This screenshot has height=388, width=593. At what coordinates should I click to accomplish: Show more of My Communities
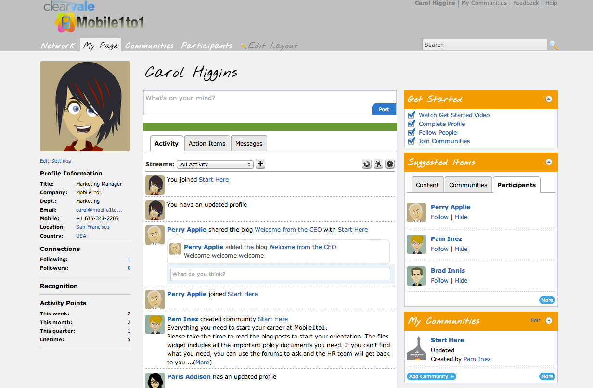coord(547,376)
